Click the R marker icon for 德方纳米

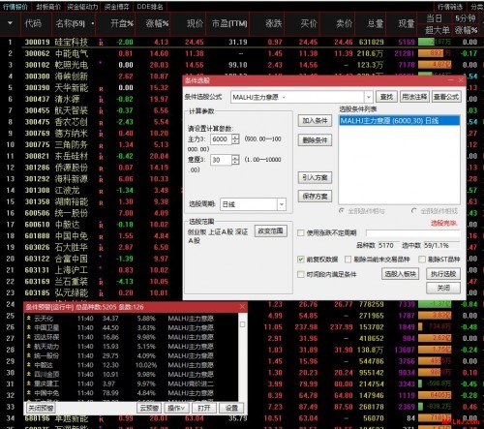click(x=101, y=135)
